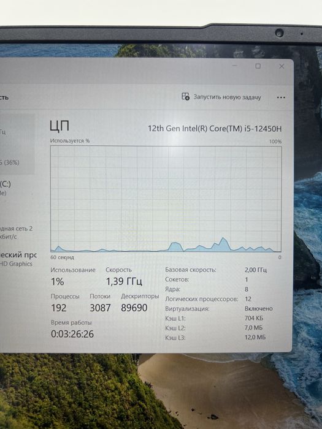Minimize the Task Manager window
Image resolution: width=322 pixels, height=429 pixels.
click(x=235, y=66)
